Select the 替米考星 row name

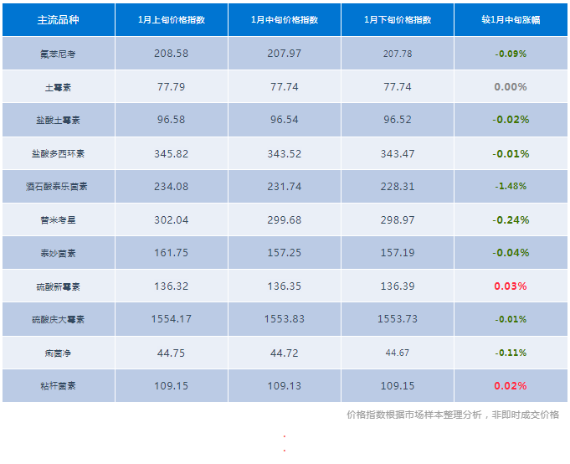(x=58, y=220)
